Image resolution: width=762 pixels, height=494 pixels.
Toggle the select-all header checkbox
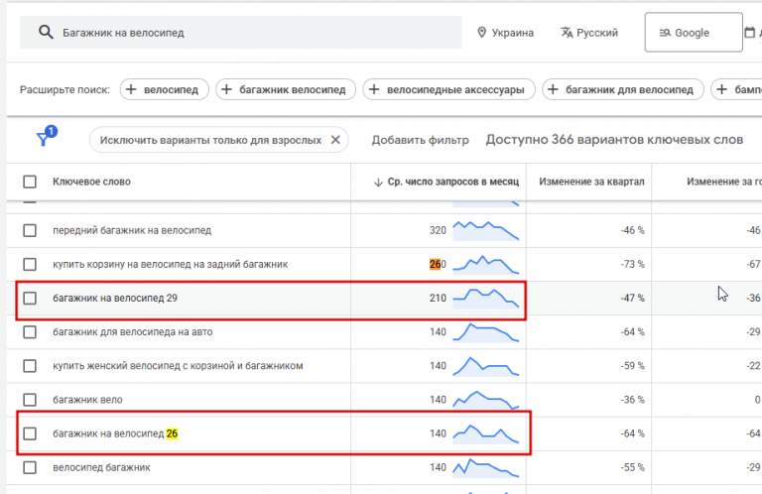[x=30, y=182]
